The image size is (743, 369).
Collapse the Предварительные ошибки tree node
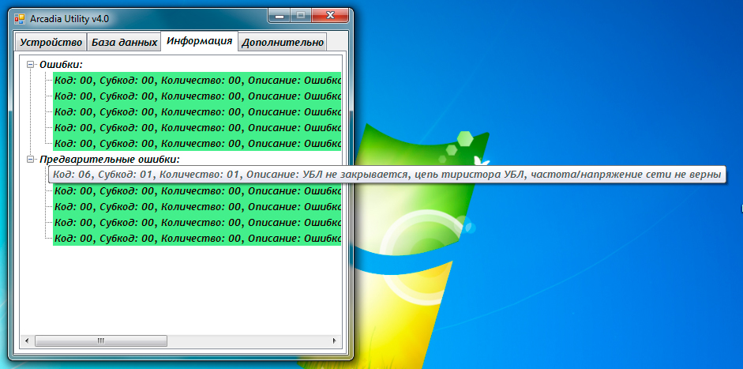tap(30, 160)
